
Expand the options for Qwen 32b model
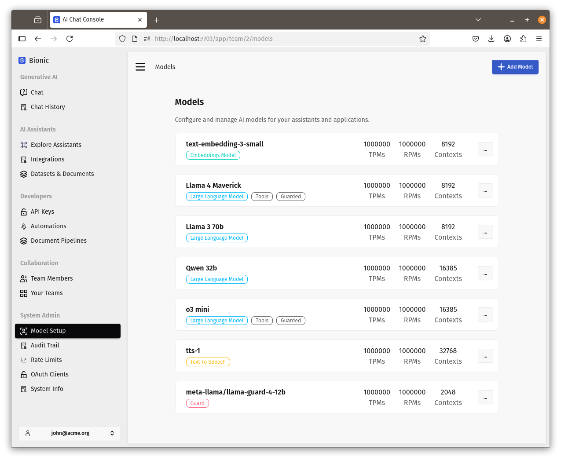(485, 273)
